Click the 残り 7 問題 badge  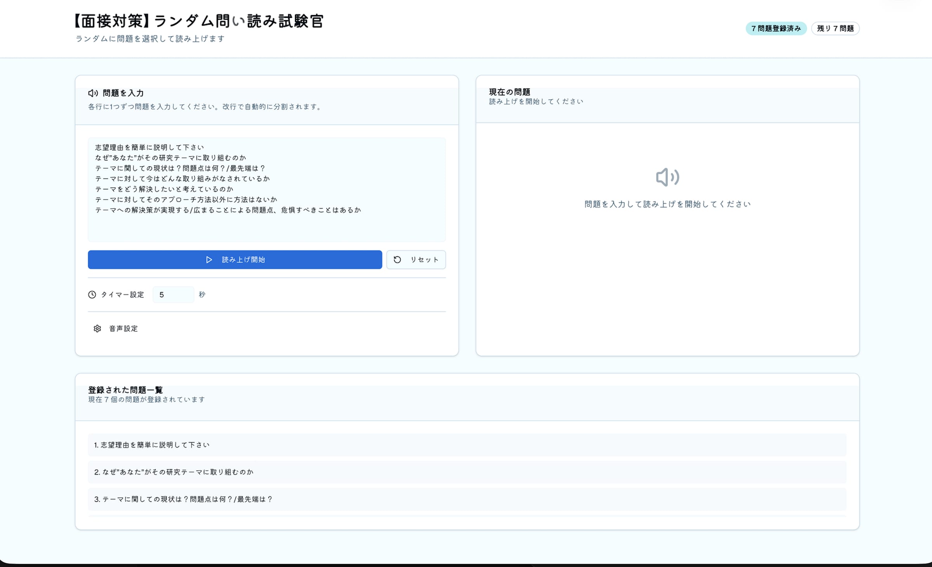(835, 28)
